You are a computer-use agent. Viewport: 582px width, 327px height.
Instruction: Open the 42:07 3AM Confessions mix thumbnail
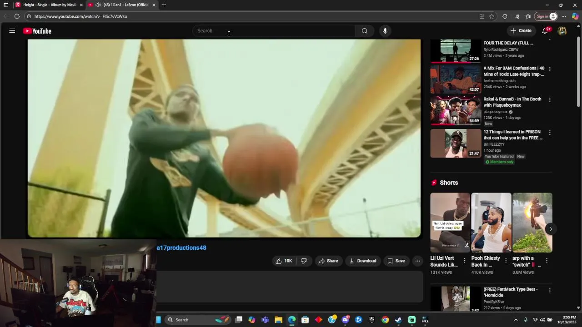456,79
